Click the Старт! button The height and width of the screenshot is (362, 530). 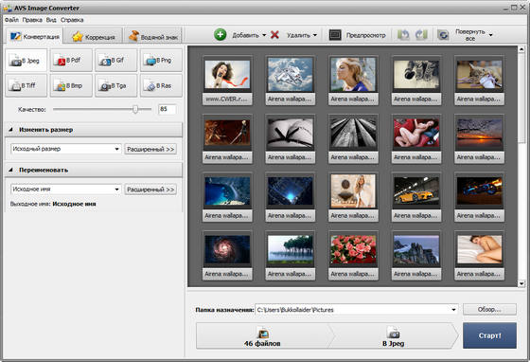point(489,335)
